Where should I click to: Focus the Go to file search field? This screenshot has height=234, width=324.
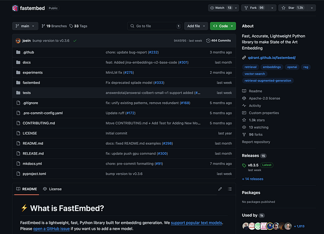pyautogui.click(x=155, y=26)
